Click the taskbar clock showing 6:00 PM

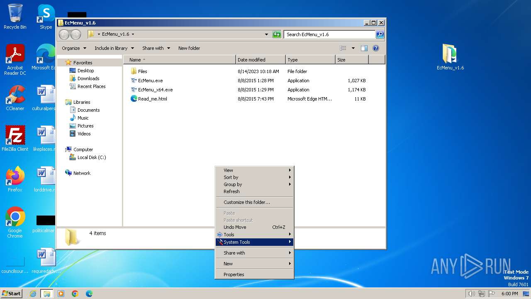click(x=509, y=294)
